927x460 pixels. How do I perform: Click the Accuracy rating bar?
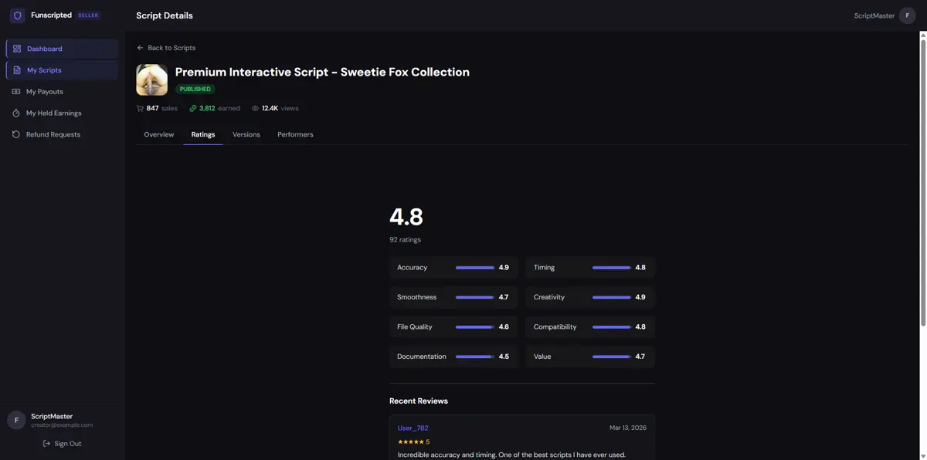tap(475, 268)
